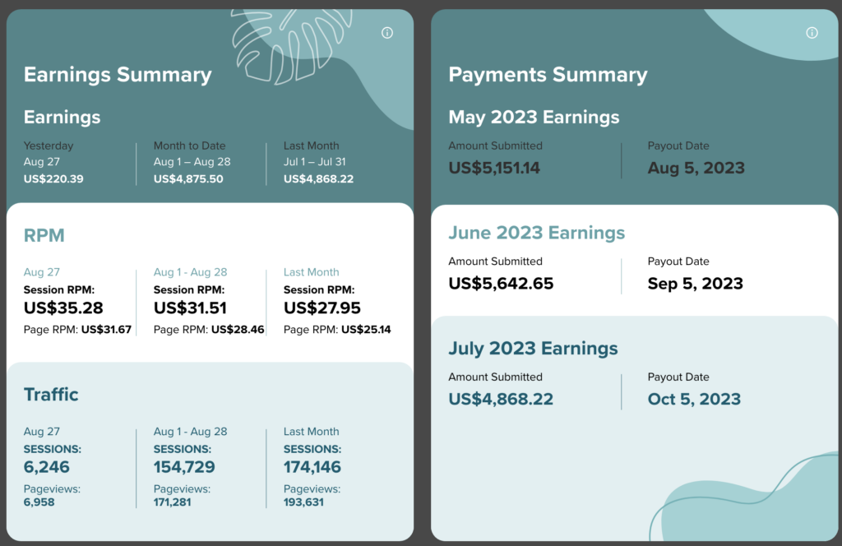
Task: Click Aug 1 - Aug 28 Session RPM US$31.51
Action: (190, 308)
